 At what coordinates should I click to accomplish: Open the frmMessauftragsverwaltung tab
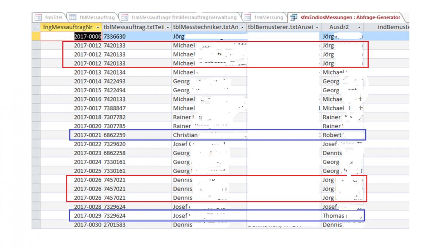pos(180,17)
